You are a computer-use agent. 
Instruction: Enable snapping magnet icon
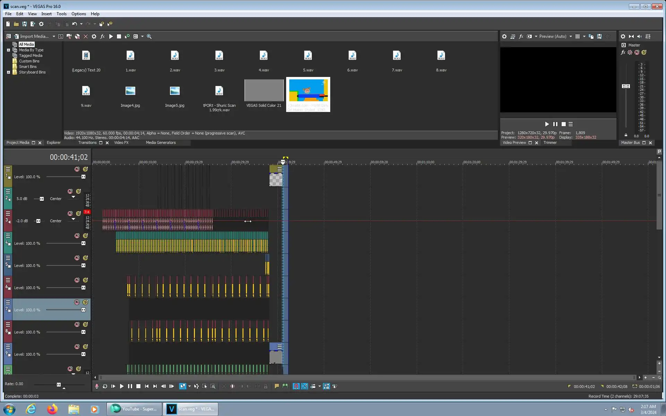[296, 386]
